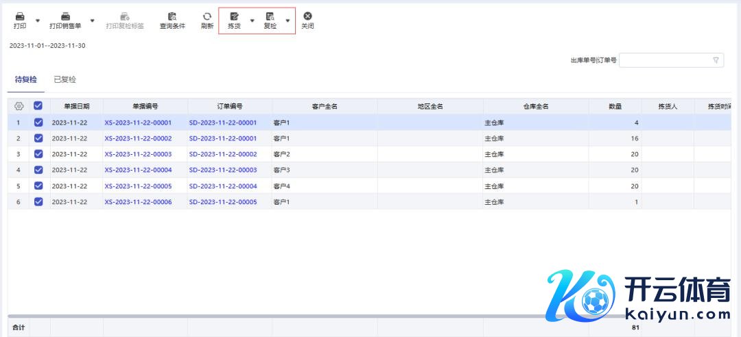Click the 拣货 picking icon
Viewport: 741px width, 337px height.
234,16
